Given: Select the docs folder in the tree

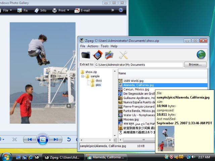Looking at the screenshot, I should point(98,80).
